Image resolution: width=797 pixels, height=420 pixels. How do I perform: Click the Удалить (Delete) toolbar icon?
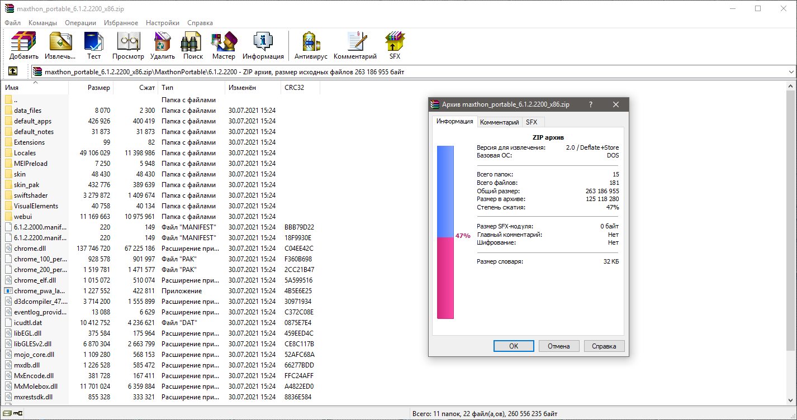[x=163, y=46]
